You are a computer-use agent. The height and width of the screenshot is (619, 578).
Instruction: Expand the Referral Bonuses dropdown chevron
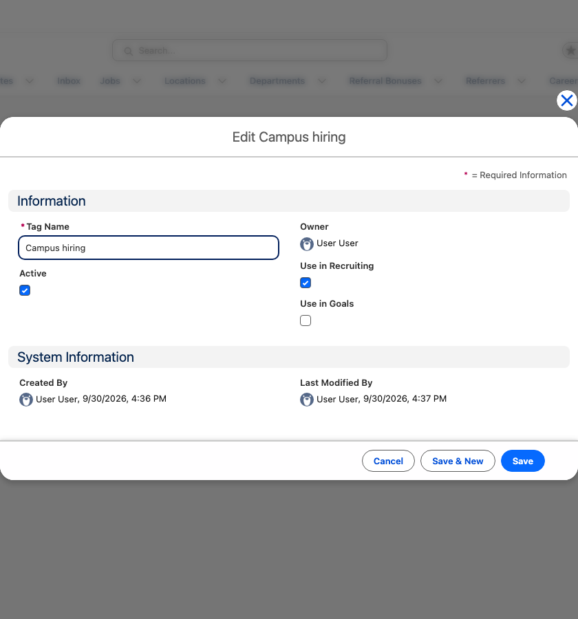click(438, 81)
